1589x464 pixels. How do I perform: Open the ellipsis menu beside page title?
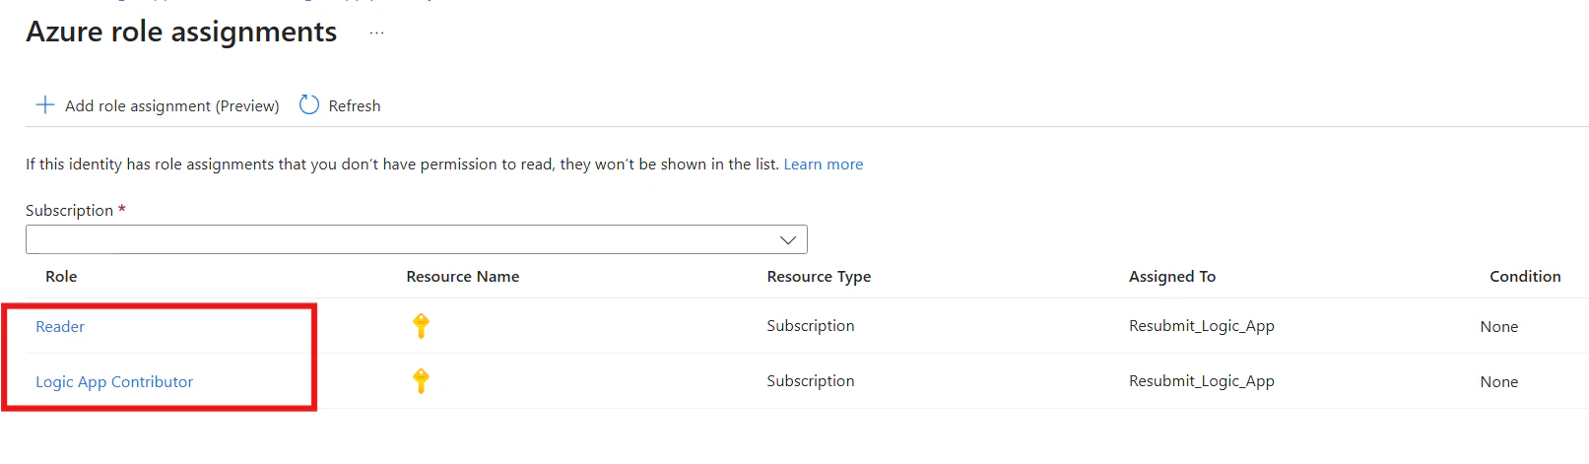tap(376, 33)
